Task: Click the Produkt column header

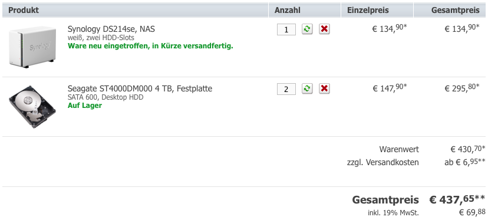Action: pyautogui.click(x=24, y=10)
